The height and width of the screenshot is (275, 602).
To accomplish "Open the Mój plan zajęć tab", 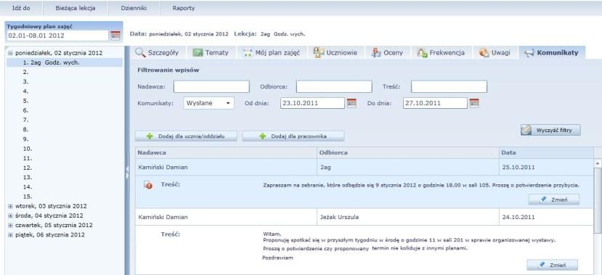I will [272, 53].
